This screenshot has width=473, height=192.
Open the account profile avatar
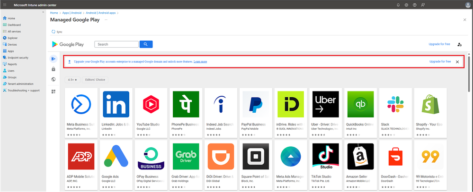(x=468, y=5)
